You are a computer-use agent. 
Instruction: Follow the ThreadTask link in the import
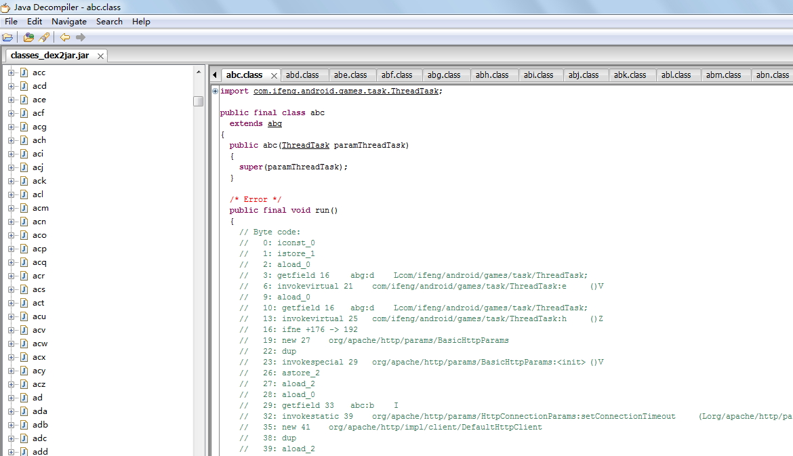pyautogui.click(x=346, y=91)
